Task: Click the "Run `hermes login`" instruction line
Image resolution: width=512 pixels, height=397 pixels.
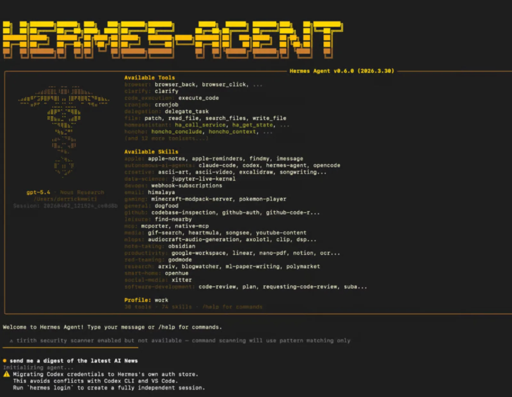Action: 109,388
